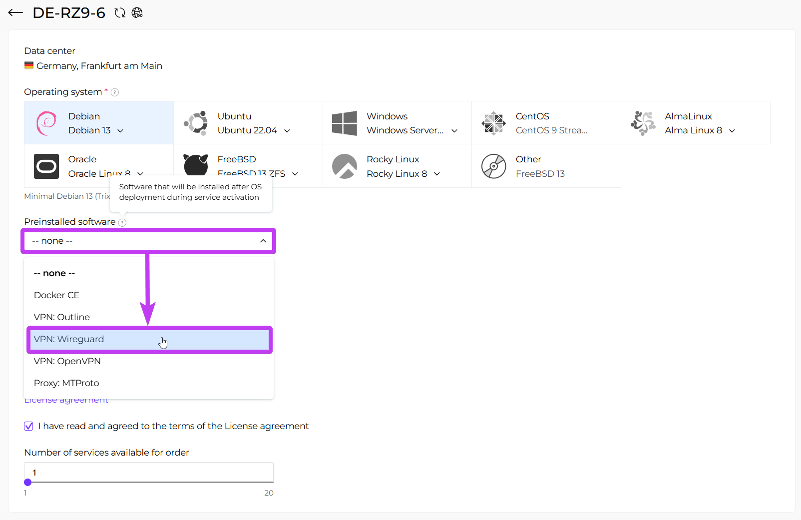This screenshot has height=520, width=801.
Task: Click the Other FreeBSD 13 version text
Action: 540,174
